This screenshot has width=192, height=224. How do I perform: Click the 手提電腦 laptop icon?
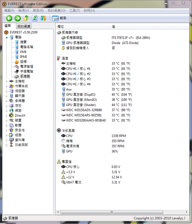click(x=17, y=71)
